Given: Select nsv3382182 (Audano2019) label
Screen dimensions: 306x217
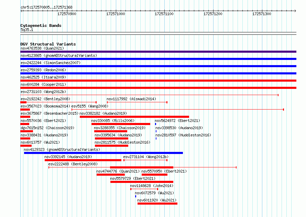Looking at the screenshot, I should 103,113.
